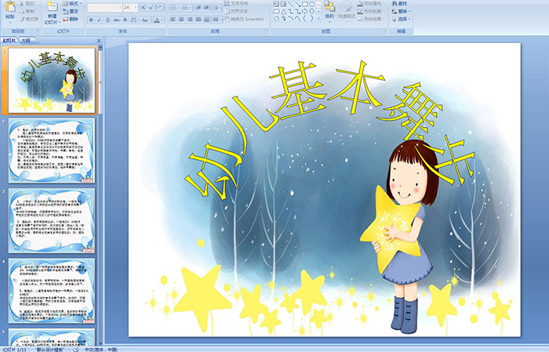This screenshot has height=352, width=549.
Task: Toggle Justify text alignment
Action: (198, 20)
